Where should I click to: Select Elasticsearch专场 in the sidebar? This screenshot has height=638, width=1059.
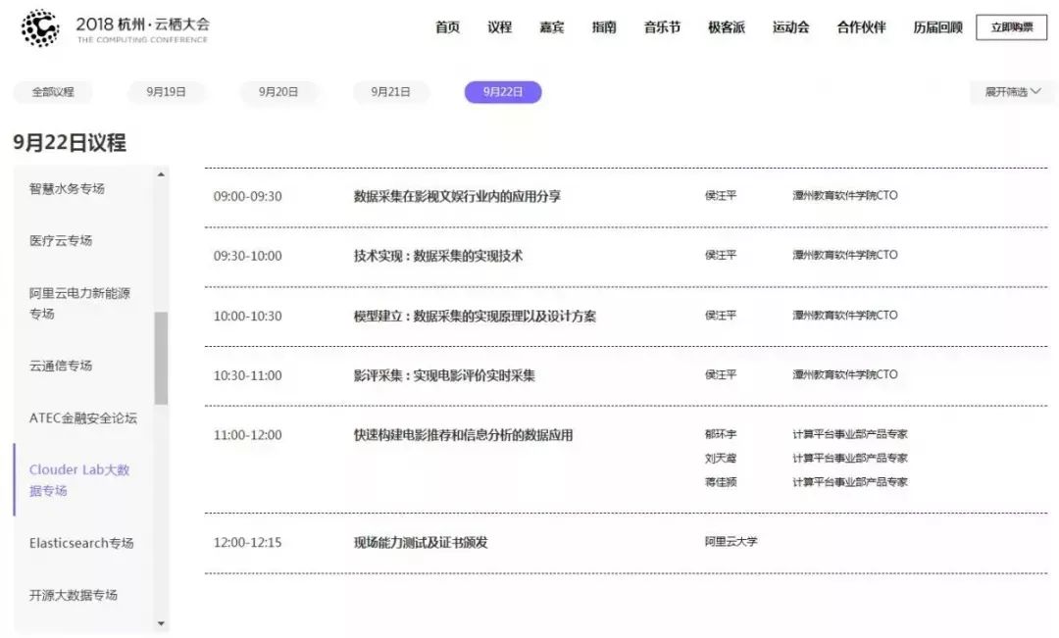81,543
